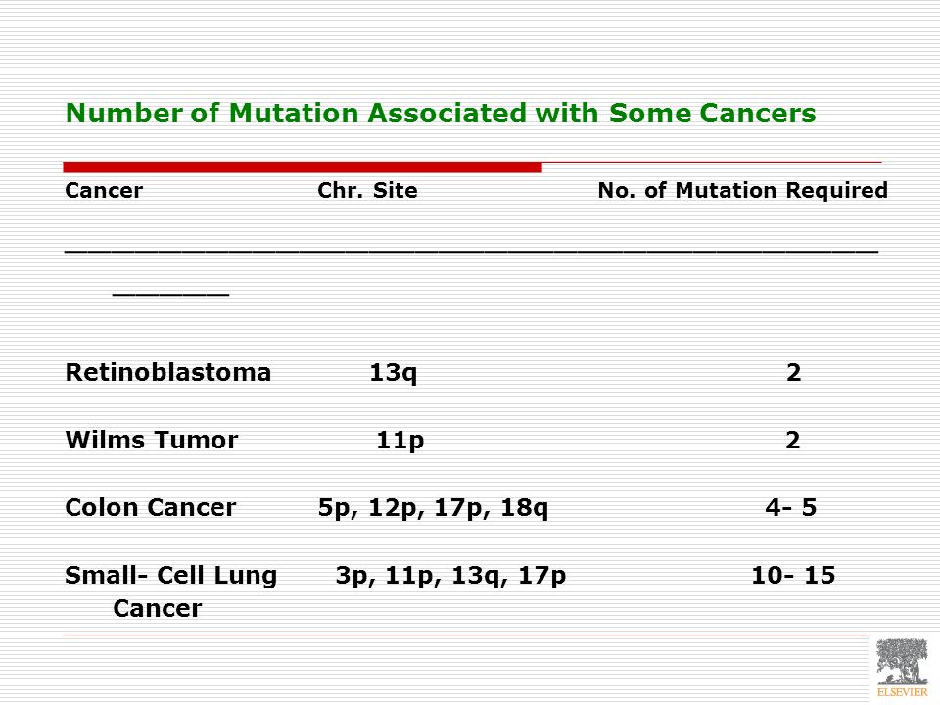
Task: Click Wilms Tumor's mutation count '2'
Action: tap(792, 441)
